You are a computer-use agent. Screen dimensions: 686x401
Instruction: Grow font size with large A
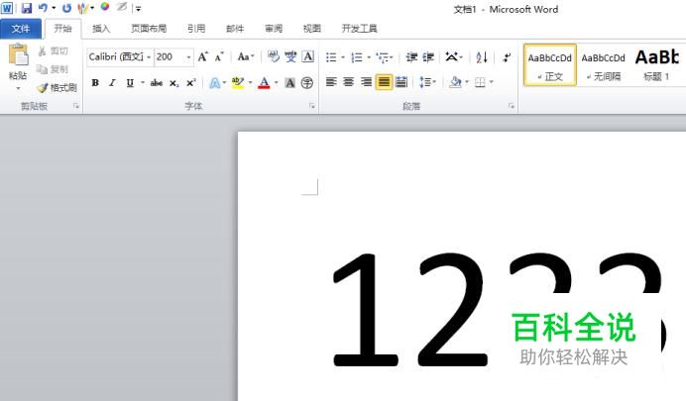pyautogui.click(x=202, y=56)
